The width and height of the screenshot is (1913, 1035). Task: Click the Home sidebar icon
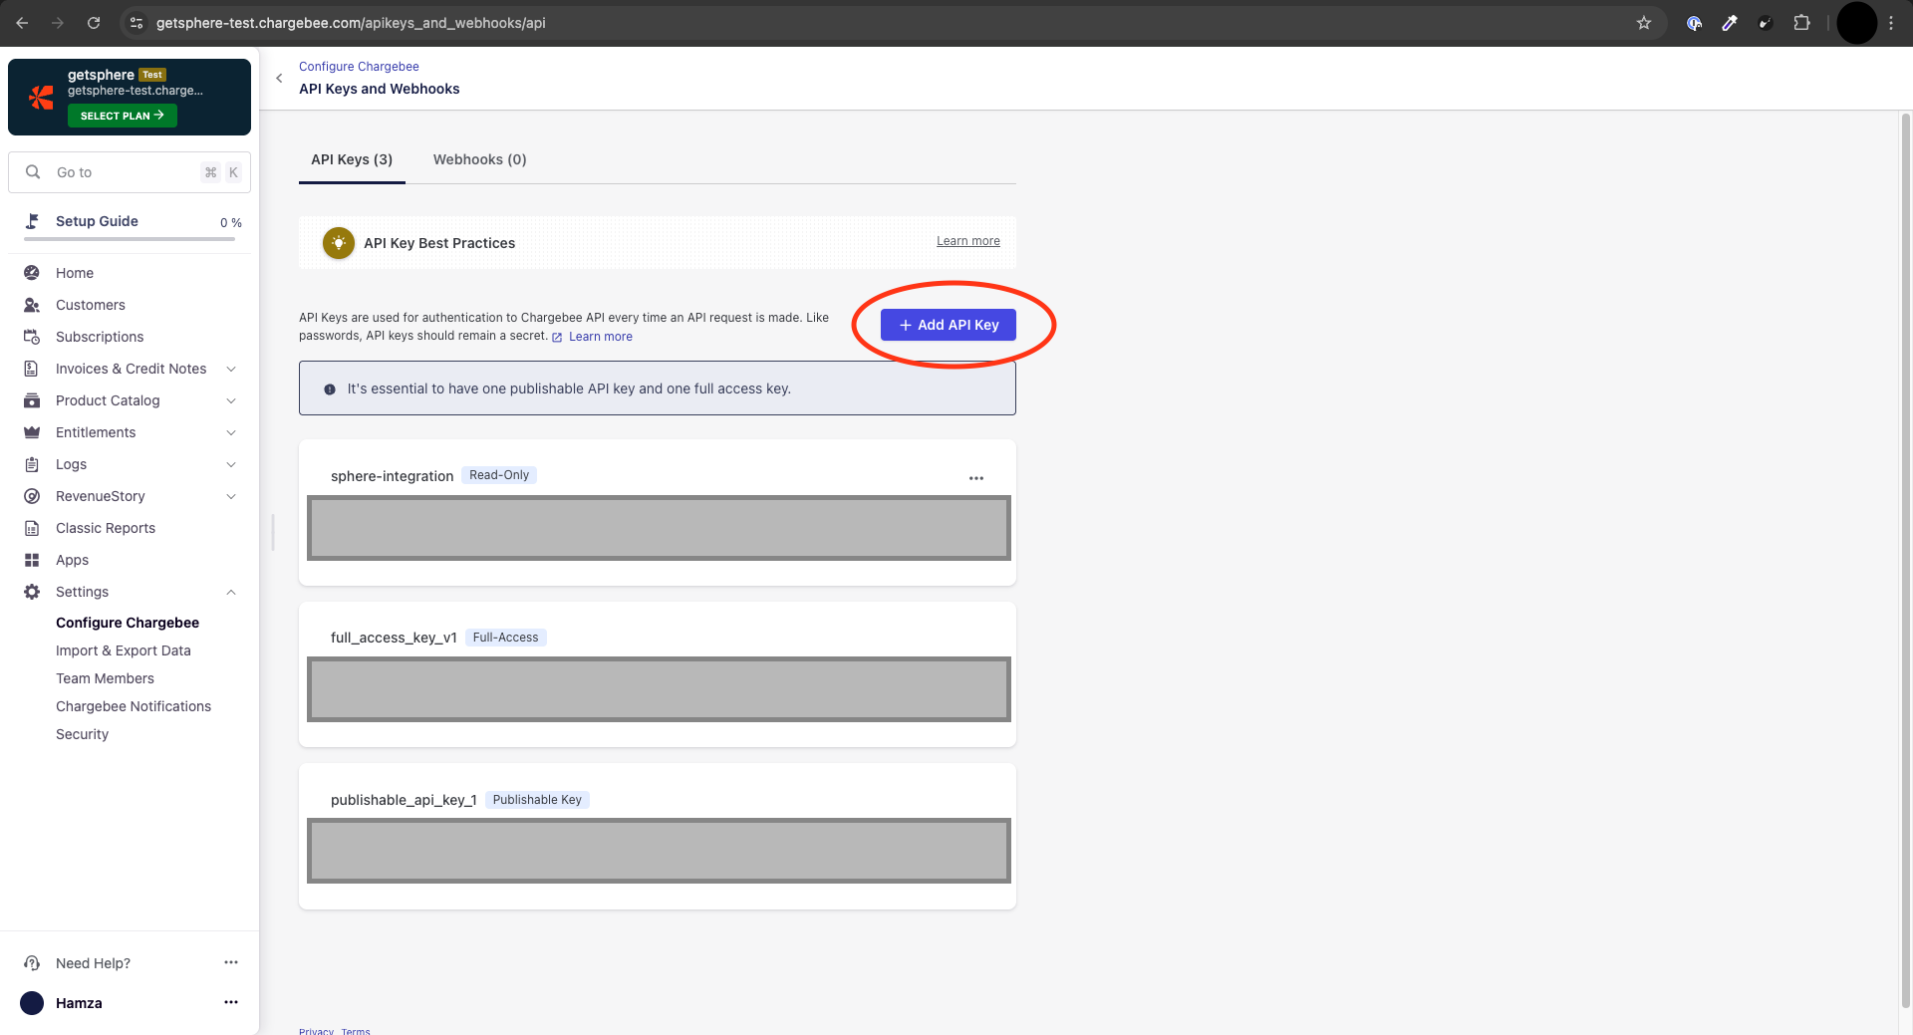32,273
